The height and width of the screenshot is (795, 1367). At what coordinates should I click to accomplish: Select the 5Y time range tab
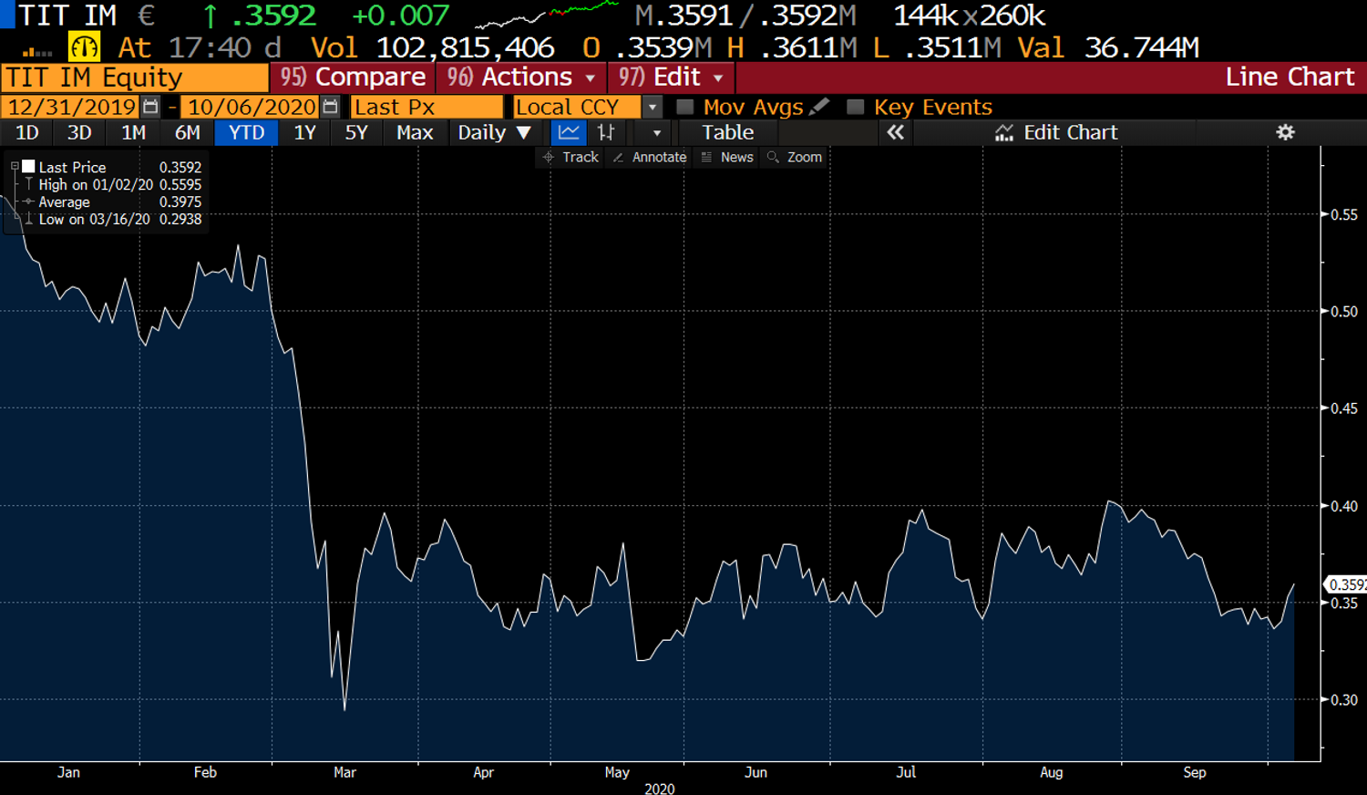tap(356, 132)
